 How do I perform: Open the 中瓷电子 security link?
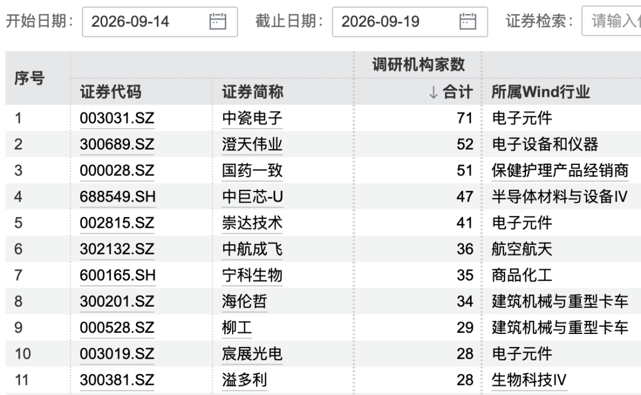tap(252, 118)
